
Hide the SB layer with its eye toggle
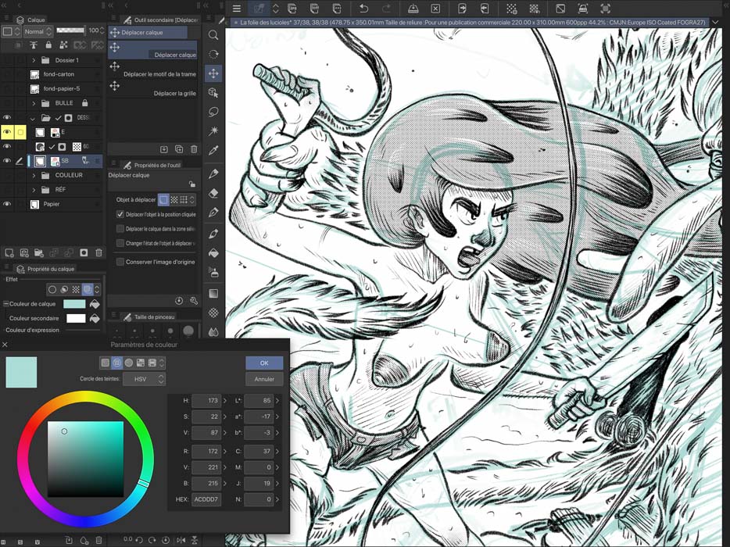click(7, 160)
